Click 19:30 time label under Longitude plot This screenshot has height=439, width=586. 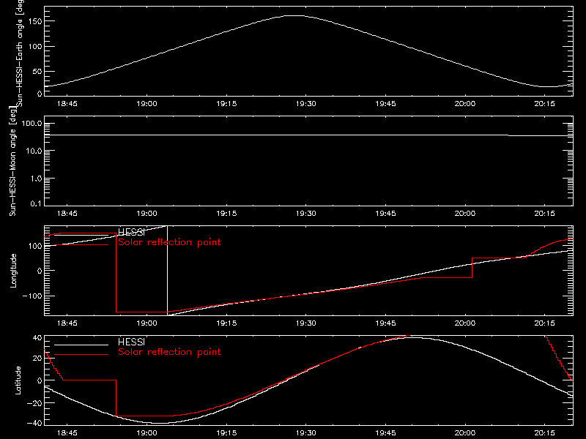pyautogui.click(x=306, y=323)
